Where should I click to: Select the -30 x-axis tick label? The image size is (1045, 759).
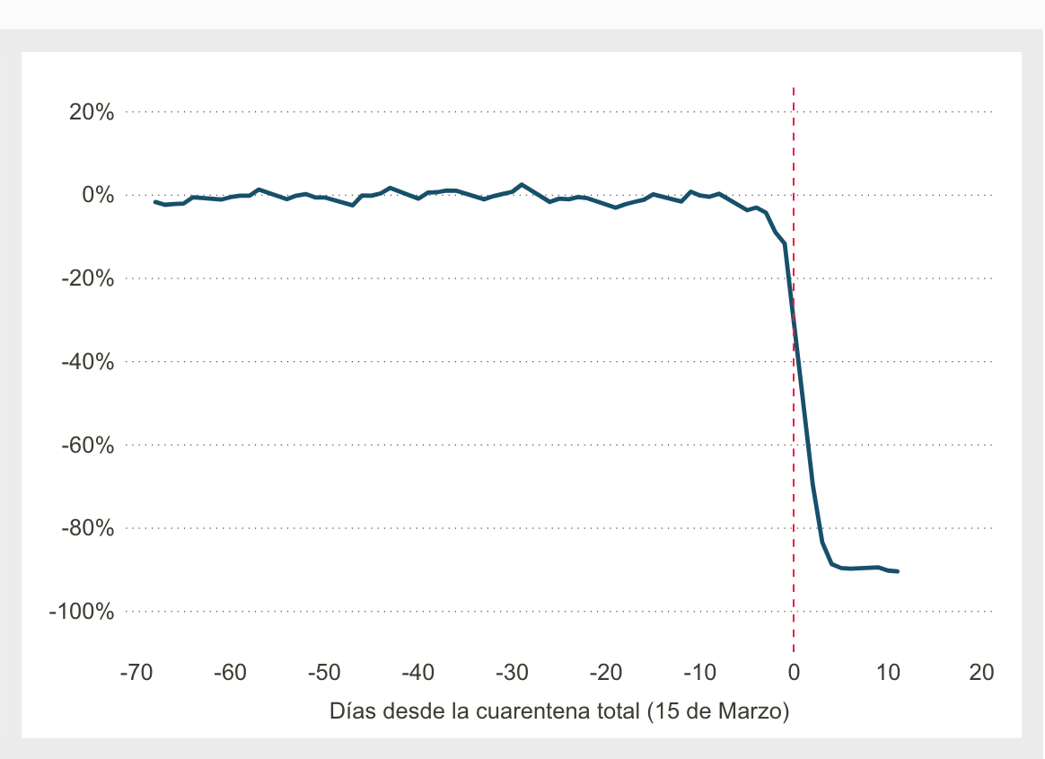512,673
